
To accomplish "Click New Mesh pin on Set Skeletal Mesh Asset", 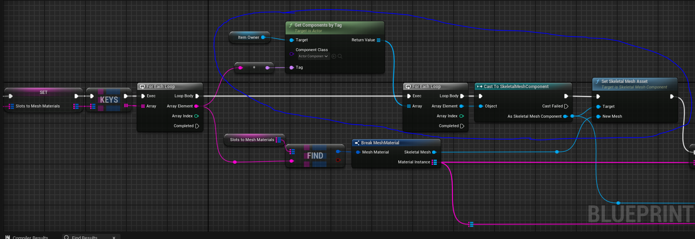I will tap(599, 117).
